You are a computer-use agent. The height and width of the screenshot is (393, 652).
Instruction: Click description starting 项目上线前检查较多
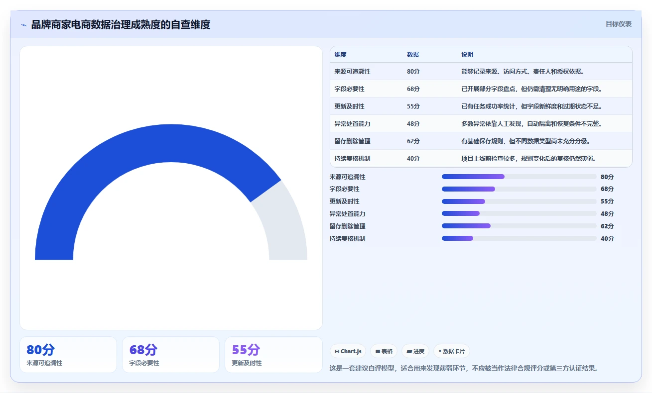pyautogui.click(x=529, y=159)
